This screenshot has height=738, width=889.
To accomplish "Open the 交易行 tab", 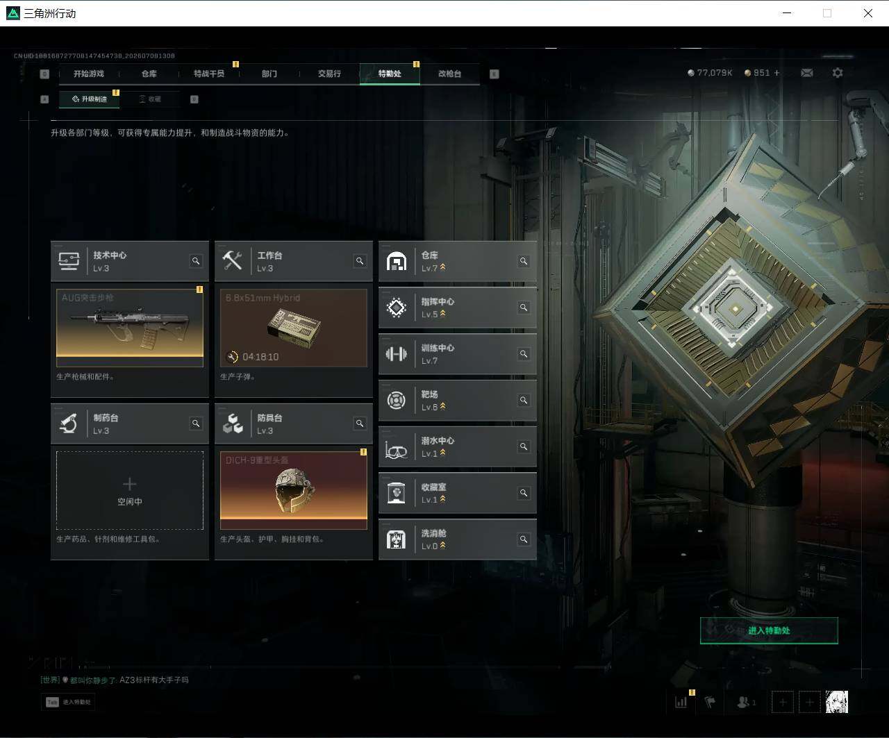I will [329, 74].
